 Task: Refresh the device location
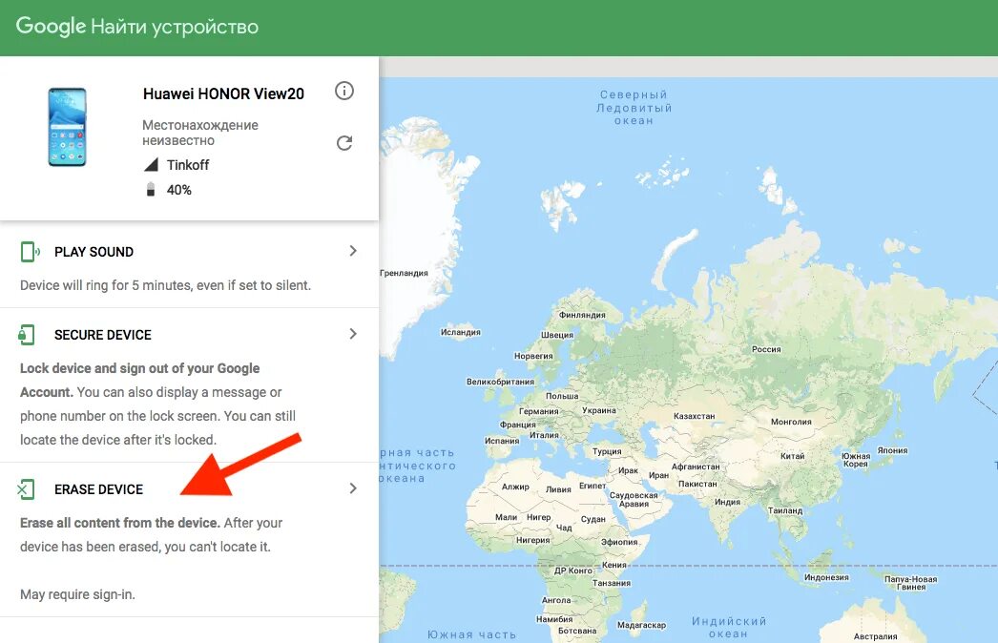point(344,143)
